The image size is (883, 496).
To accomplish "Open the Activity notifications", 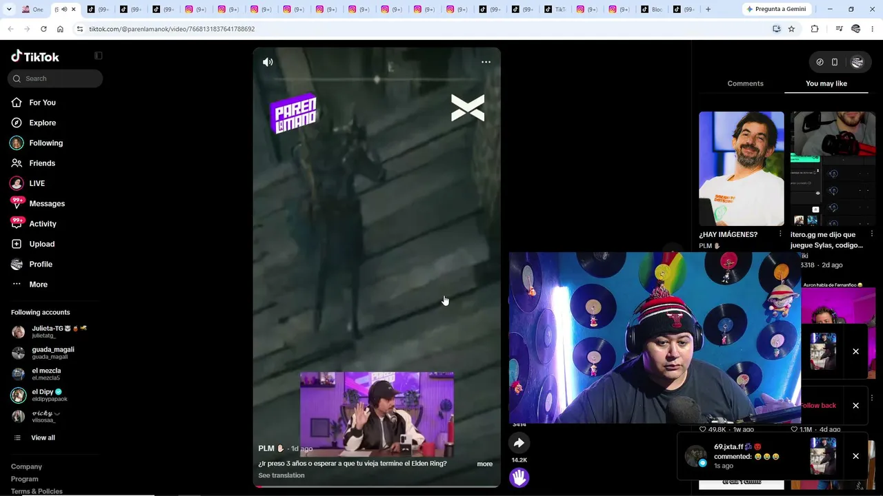I will (x=43, y=224).
